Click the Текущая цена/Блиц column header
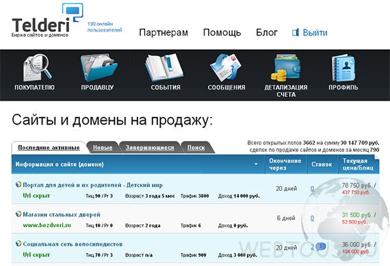The width and height of the screenshot is (390, 266). click(x=358, y=164)
